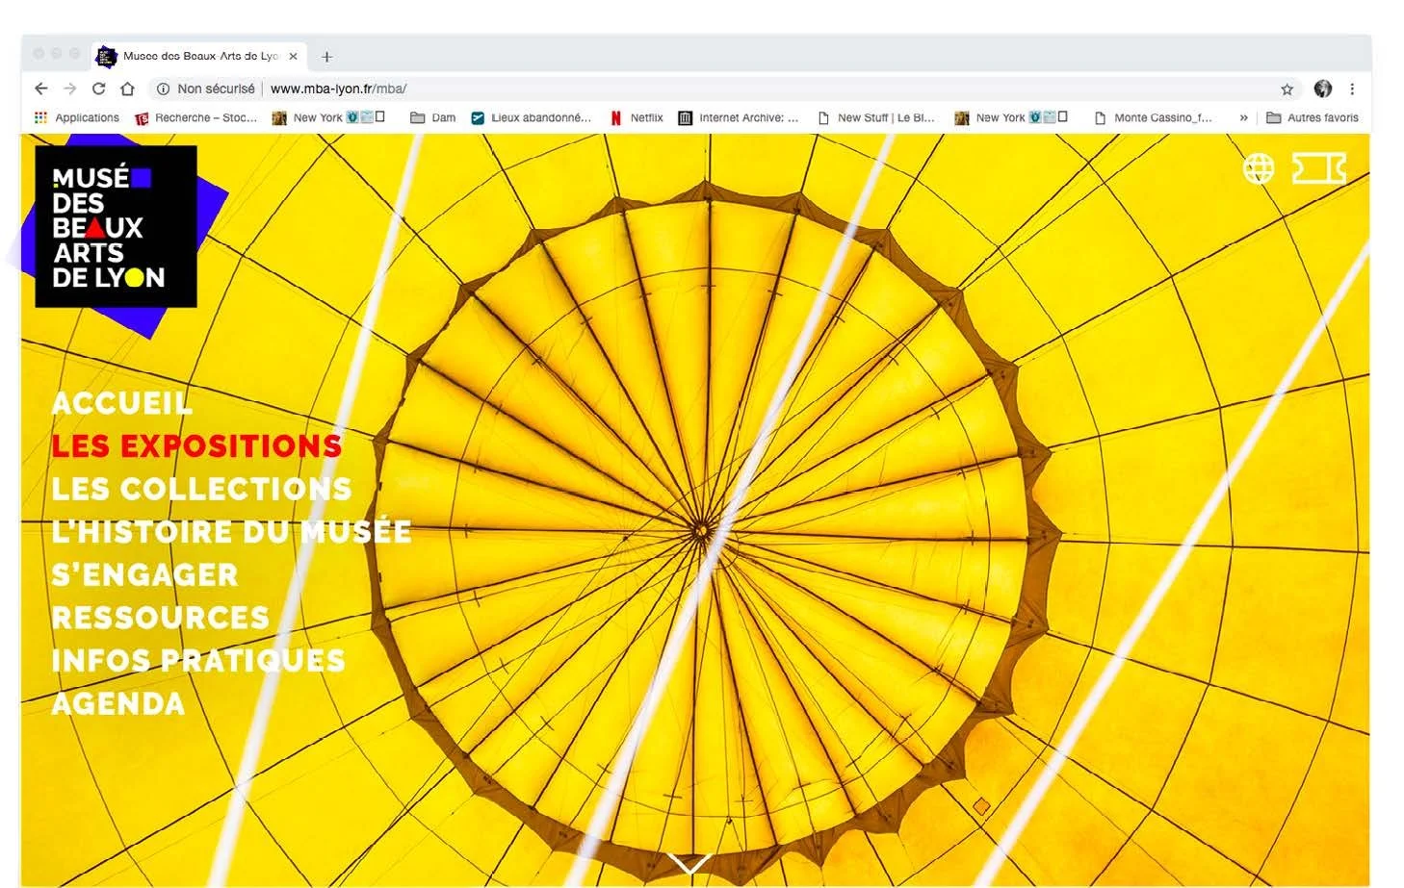Click the browser back arrow
Image resolution: width=1404 pixels, height=888 pixels.
tap(40, 89)
